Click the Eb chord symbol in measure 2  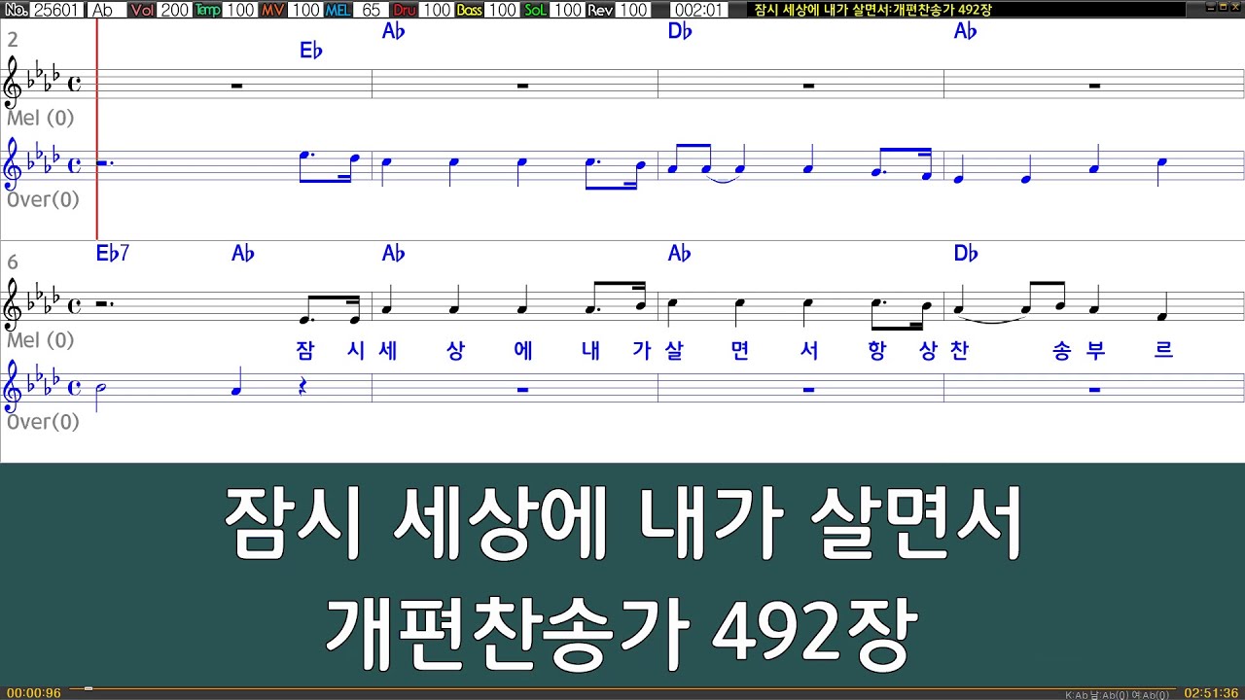311,51
